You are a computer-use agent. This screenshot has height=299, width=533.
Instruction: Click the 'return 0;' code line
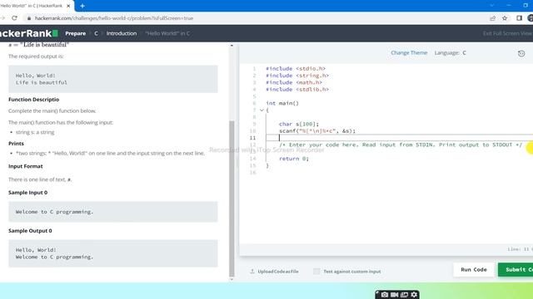pyautogui.click(x=294, y=159)
